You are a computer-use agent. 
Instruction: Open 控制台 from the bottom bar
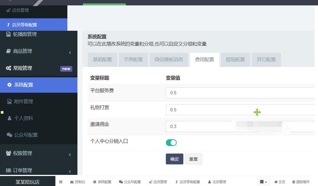(77, 182)
